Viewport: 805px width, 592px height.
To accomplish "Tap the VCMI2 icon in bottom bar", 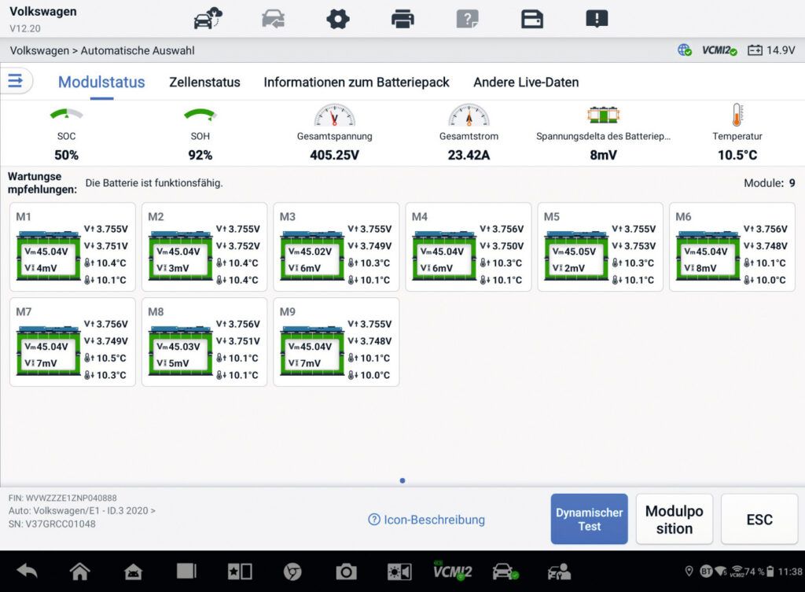I will click(452, 572).
